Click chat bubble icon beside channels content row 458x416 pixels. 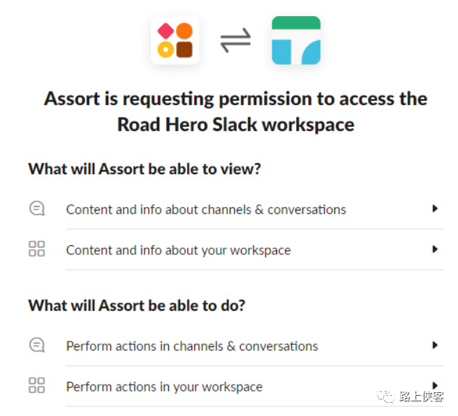click(x=37, y=208)
